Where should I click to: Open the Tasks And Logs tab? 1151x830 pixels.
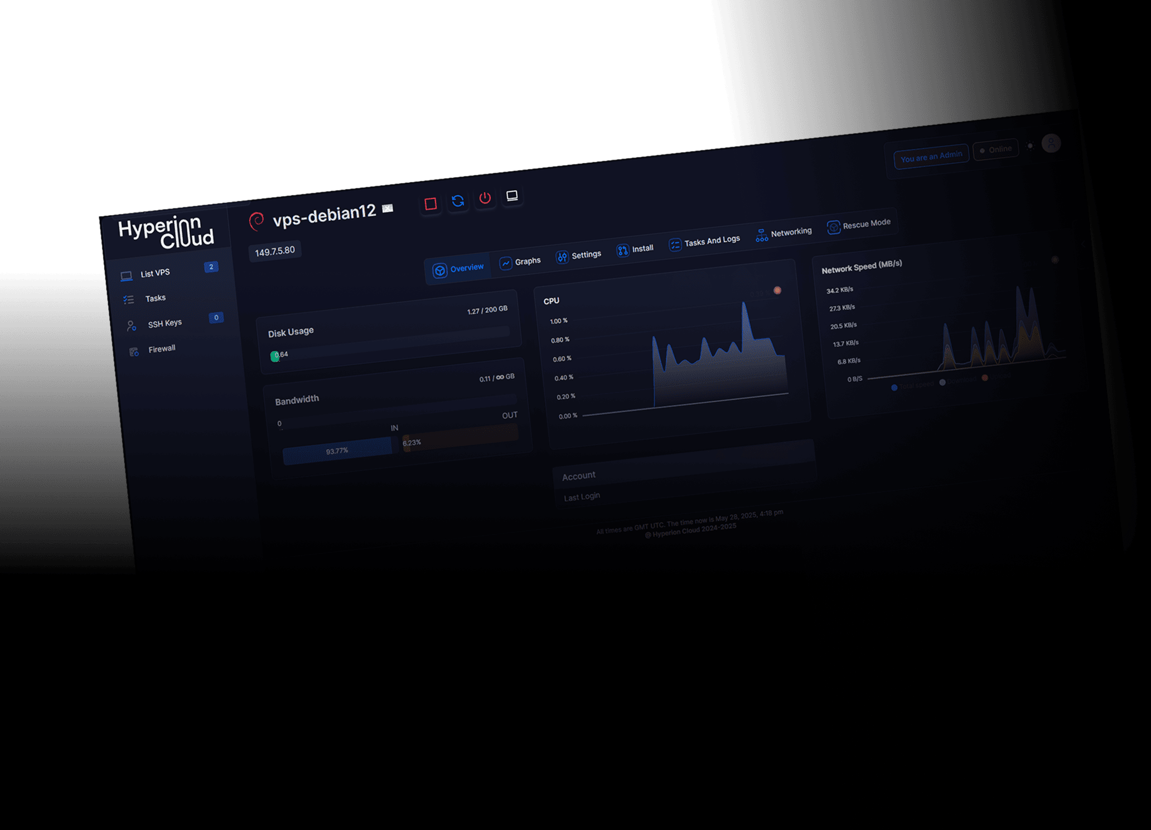pos(704,242)
